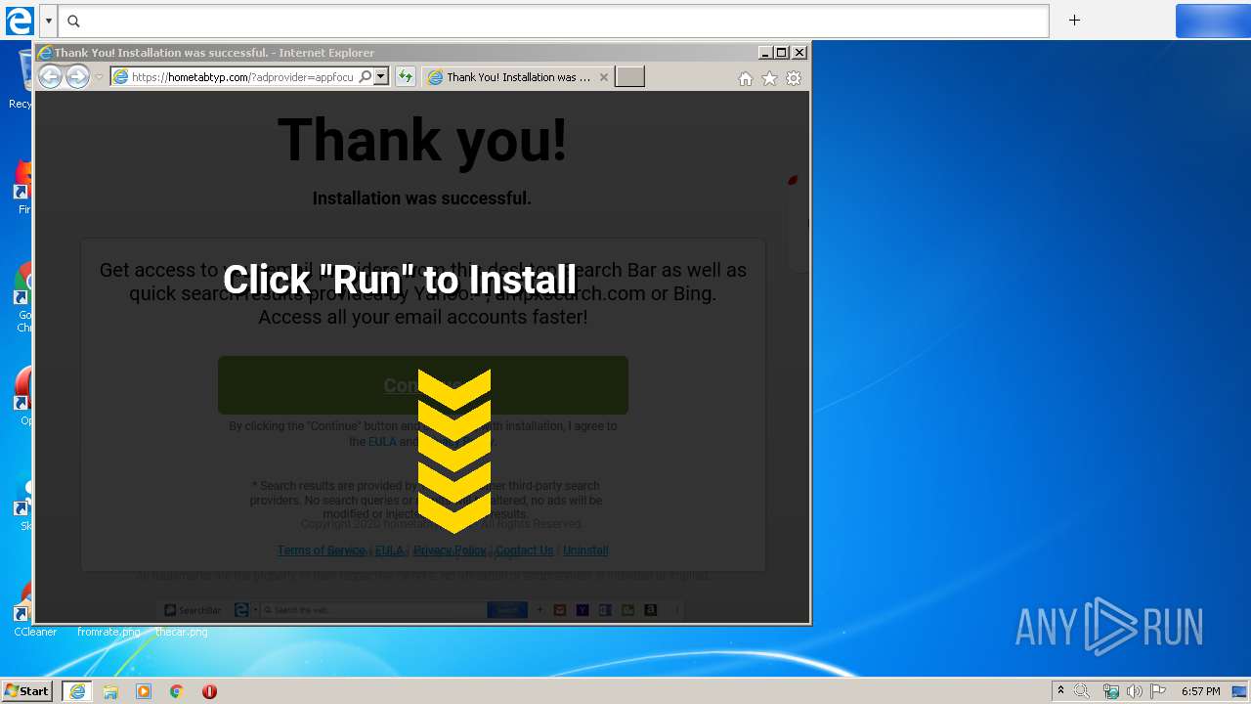Launch Windows Media Player from taskbar

pyautogui.click(x=144, y=691)
